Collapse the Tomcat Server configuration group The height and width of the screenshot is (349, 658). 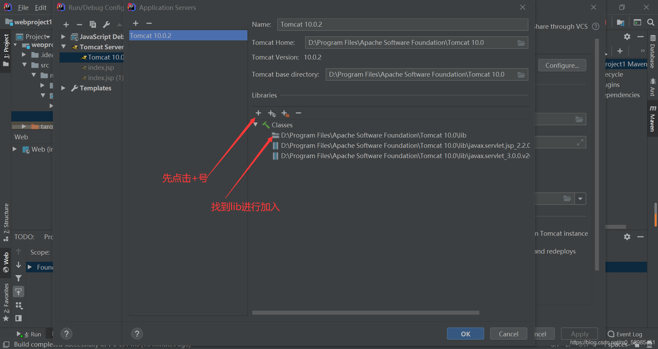63,47
